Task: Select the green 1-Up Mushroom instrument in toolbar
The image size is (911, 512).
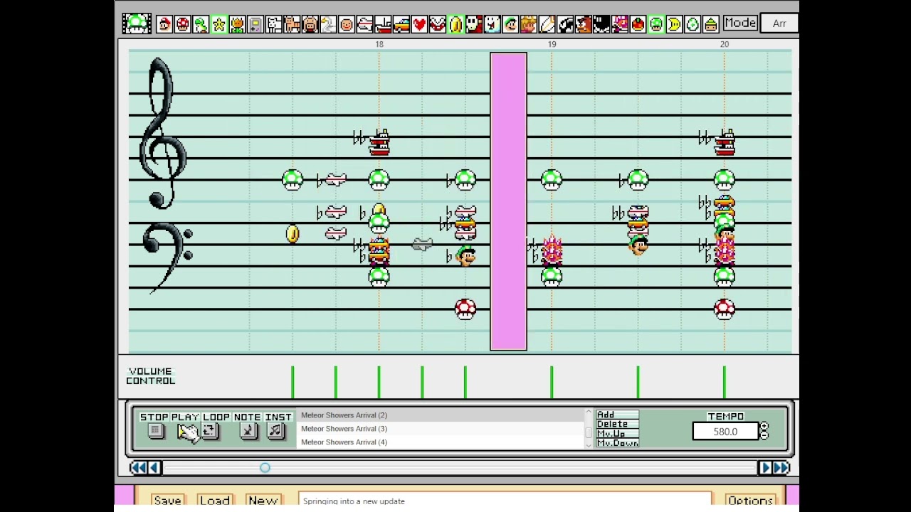Action: pyautogui.click(x=655, y=24)
